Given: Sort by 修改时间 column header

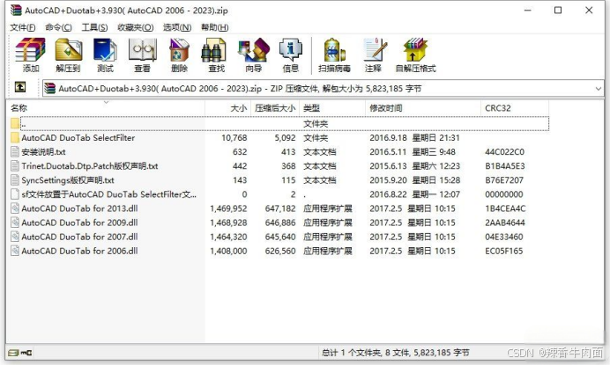Looking at the screenshot, I should click(x=423, y=108).
